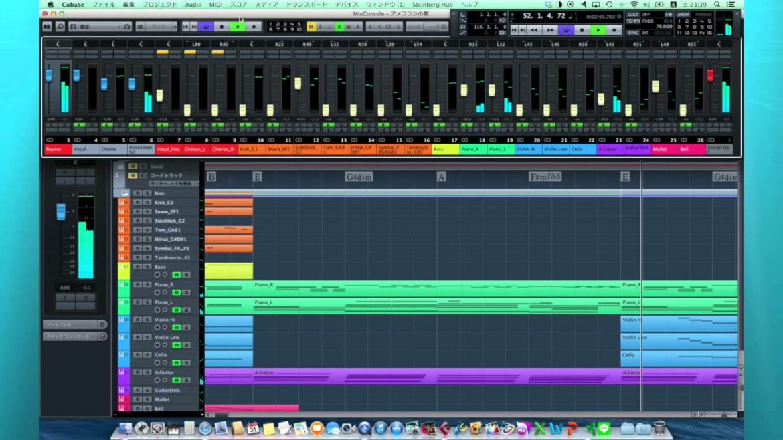Solo the Bass track
This screenshot has height=440, width=783.
[147, 267]
